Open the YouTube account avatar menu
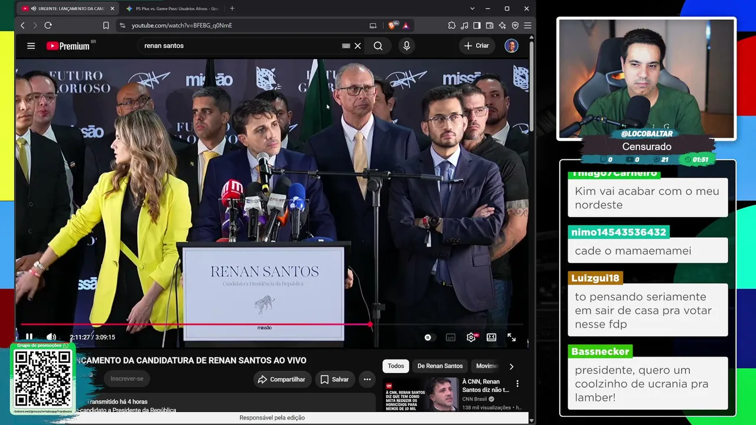The image size is (756, 425). 511,45
